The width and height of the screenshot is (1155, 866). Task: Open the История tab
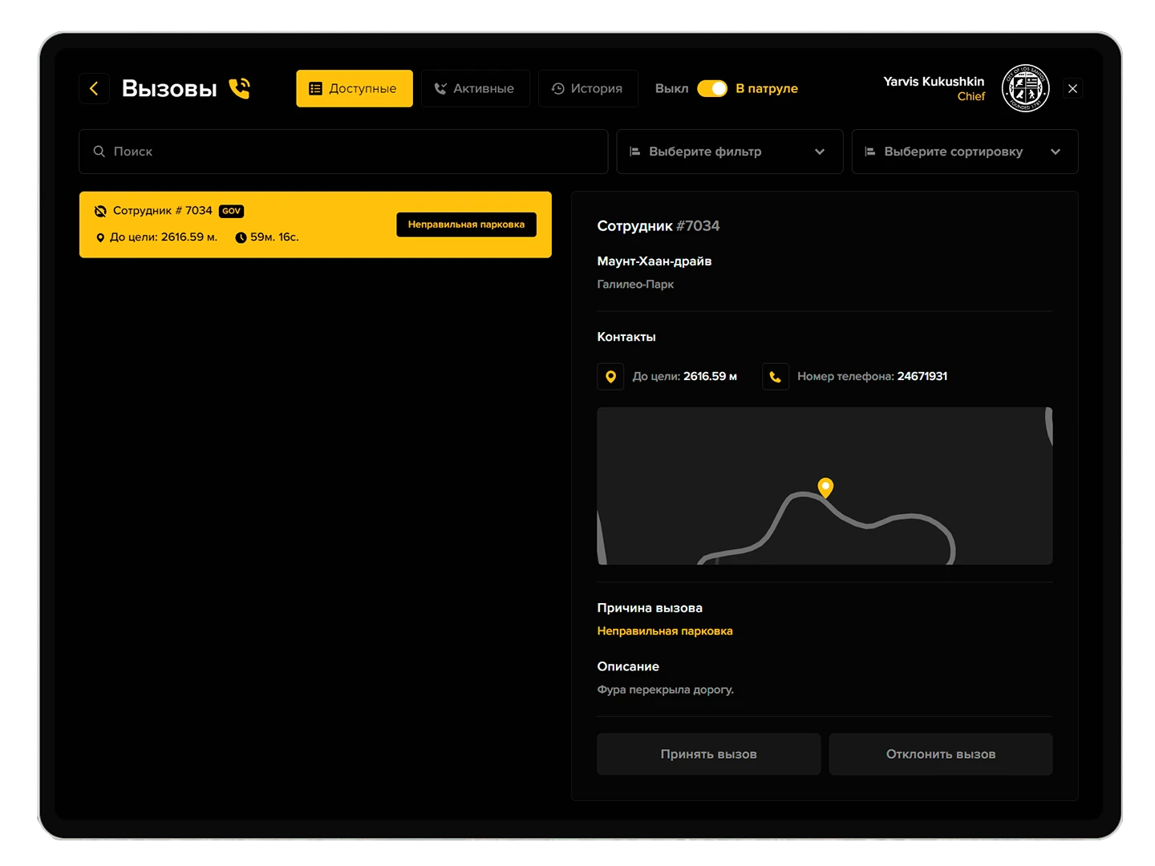coord(587,88)
